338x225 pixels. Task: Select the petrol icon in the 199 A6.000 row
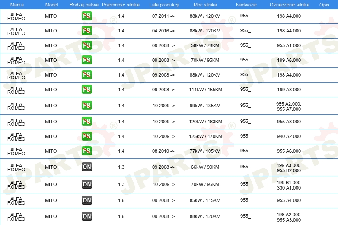click(x=86, y=60)
